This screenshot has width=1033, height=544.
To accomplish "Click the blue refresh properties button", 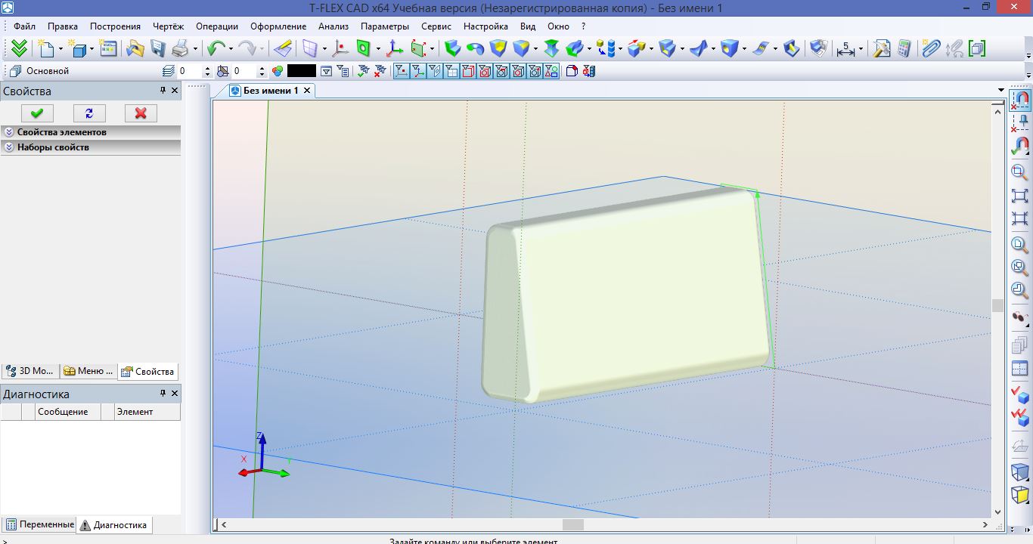I will pos(89,113).
